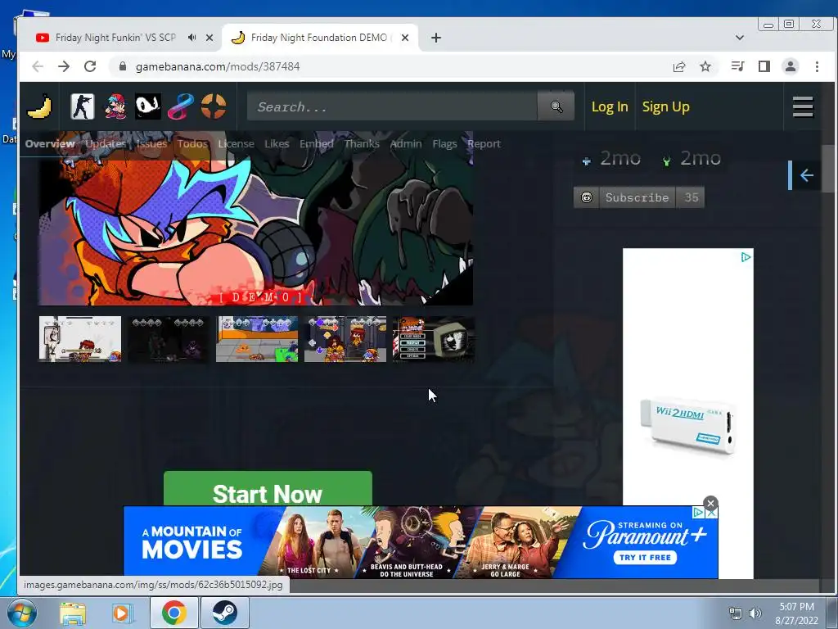
Task: Select the Admin tab
Action: click(x=406, y=143)
